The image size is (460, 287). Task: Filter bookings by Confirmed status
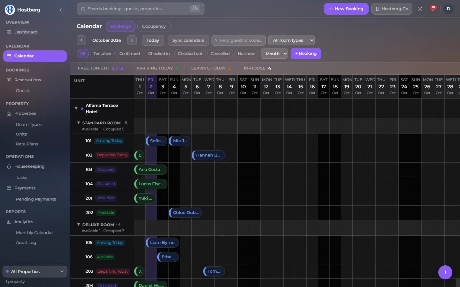[x=129, y=54]
